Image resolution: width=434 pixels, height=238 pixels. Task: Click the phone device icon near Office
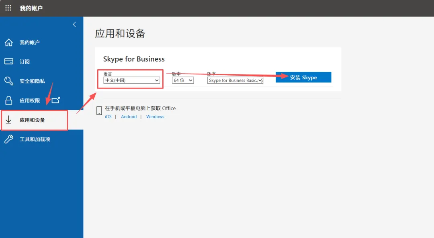99,111
